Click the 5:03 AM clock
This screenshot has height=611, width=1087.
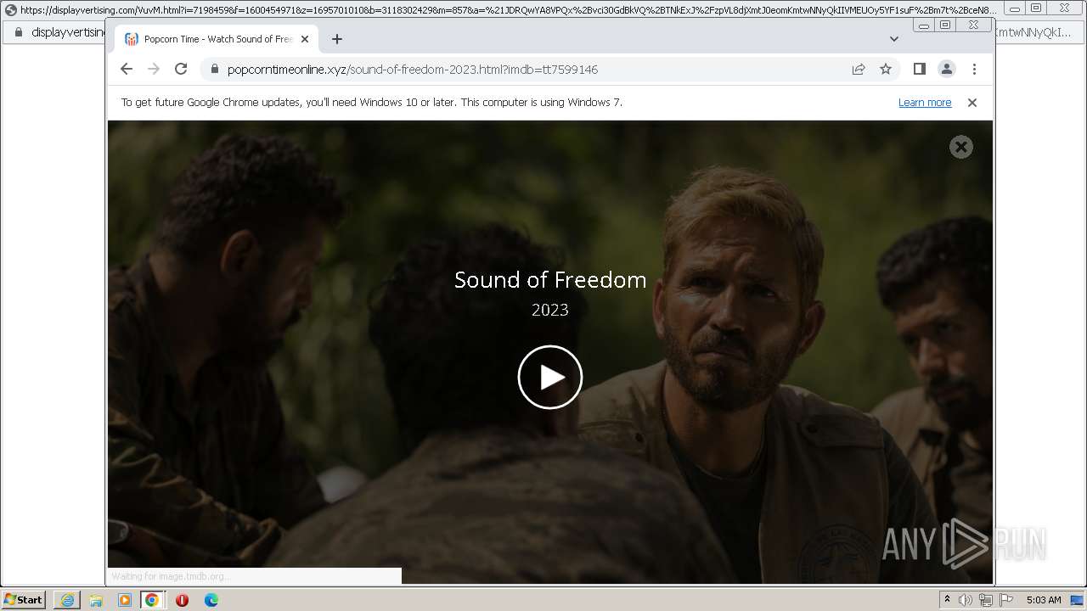point(1044,600)
